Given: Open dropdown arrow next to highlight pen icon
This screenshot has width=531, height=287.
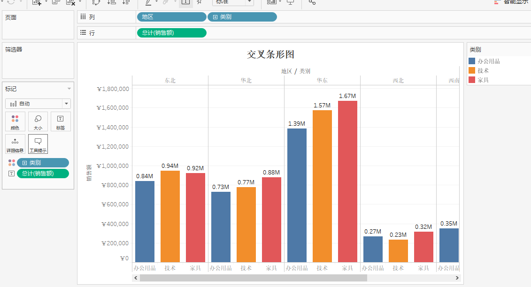Looking at the screenshot, I should (156, 2).
